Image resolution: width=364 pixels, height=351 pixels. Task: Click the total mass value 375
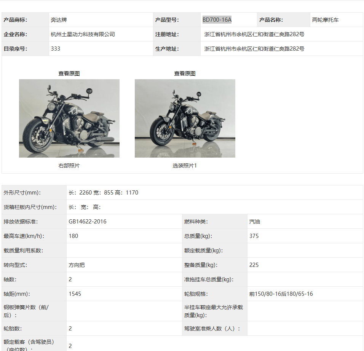tap(254, 236)
